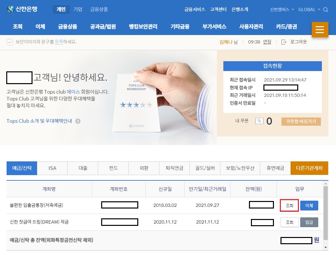Open the 기타금융 menu
Viewport: 336px width, 255px height.
180,27
